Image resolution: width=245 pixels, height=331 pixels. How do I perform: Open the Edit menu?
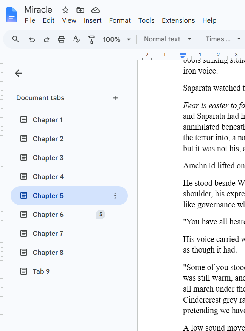[x=49, y=20]
